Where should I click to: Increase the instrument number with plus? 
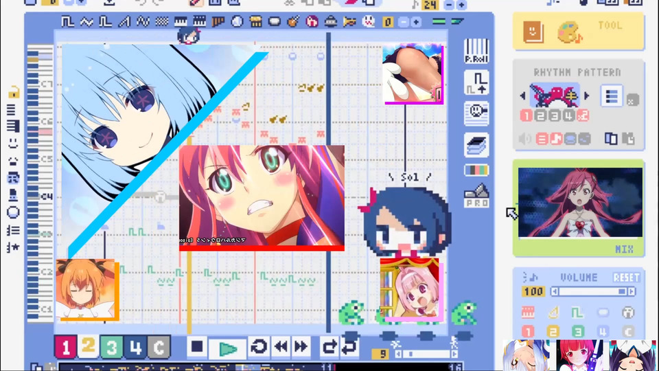(416, 22)
